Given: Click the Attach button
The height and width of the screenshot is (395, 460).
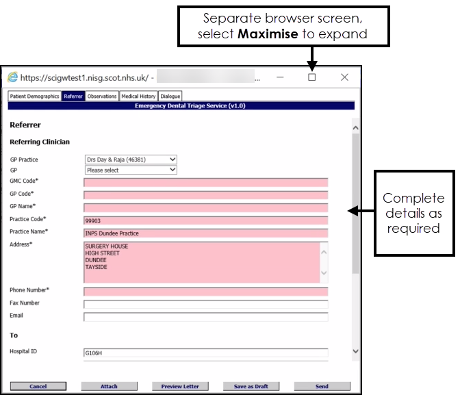Looking at the screenshot, I should (109, 386).
